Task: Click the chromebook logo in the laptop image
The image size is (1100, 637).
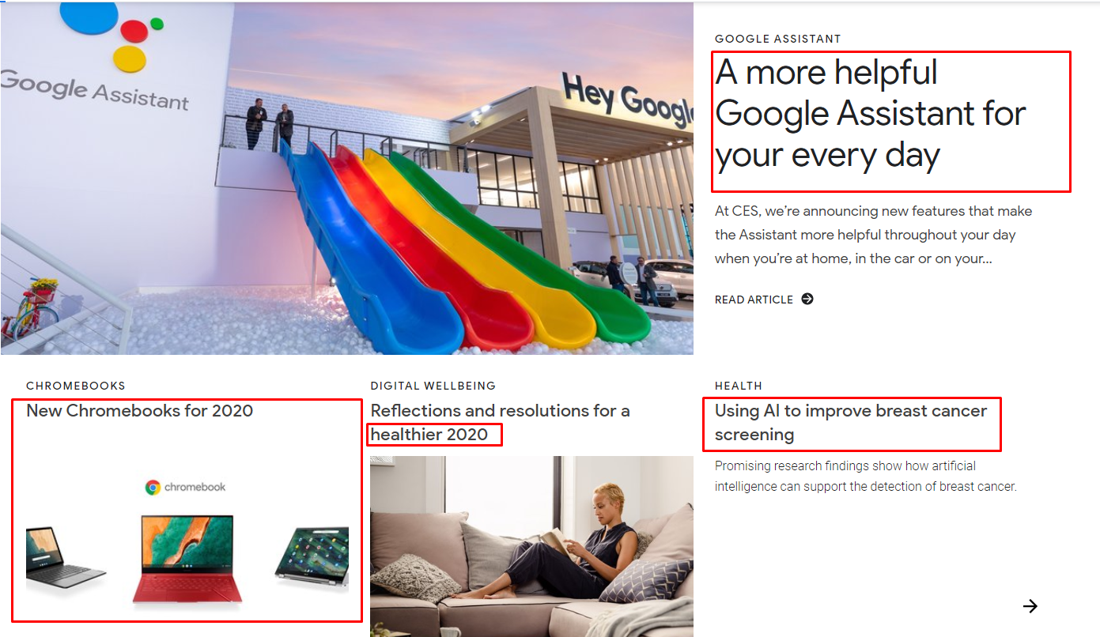Action: coord(186,487)
